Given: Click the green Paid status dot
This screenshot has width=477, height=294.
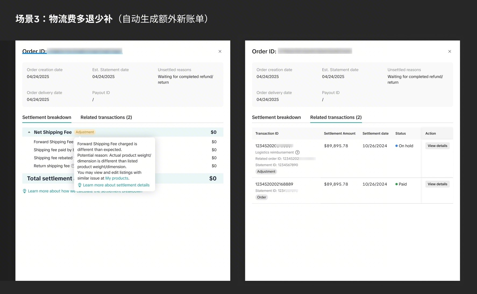Looking at the screenshot, I should 396,184.
